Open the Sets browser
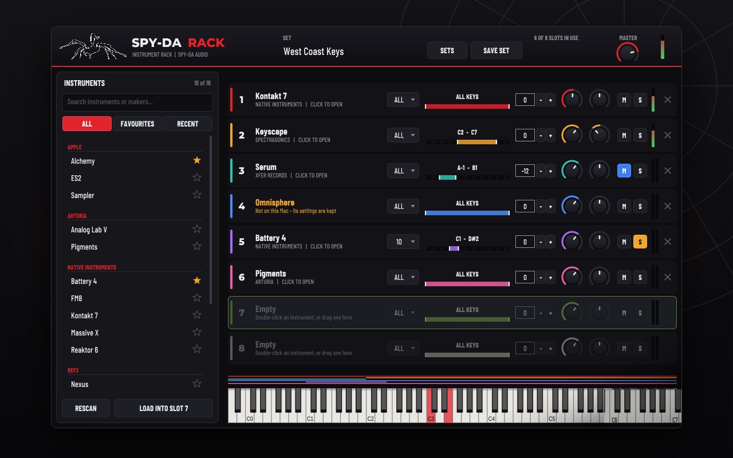Screen dimensions: 733x458 tap(447, 50)
